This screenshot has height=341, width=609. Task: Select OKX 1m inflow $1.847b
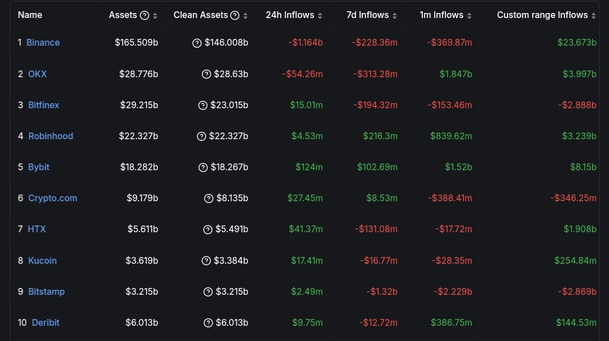coord(456,74)
